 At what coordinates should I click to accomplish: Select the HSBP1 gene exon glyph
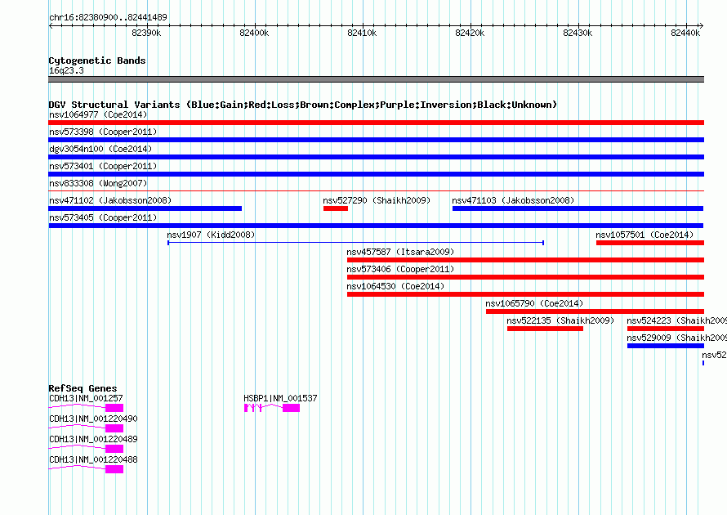pos(272,408)
